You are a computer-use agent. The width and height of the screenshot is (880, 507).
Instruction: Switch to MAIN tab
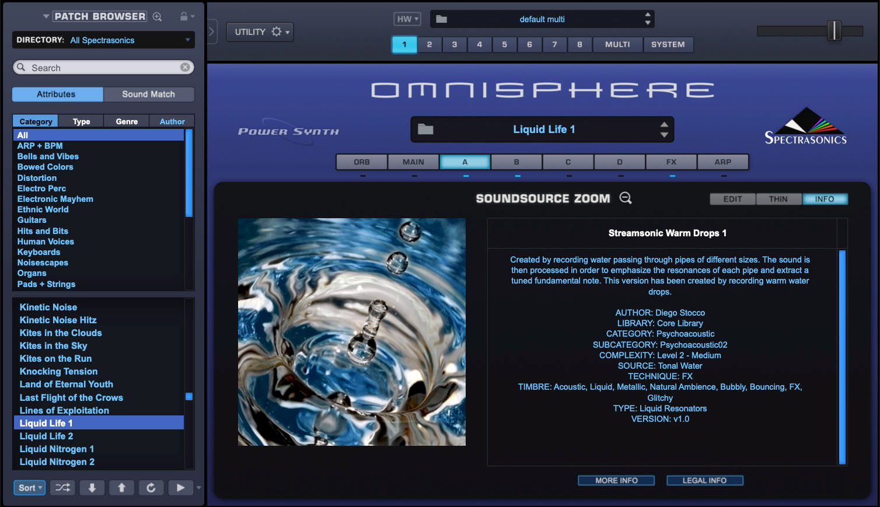click(x=413, y=162)
